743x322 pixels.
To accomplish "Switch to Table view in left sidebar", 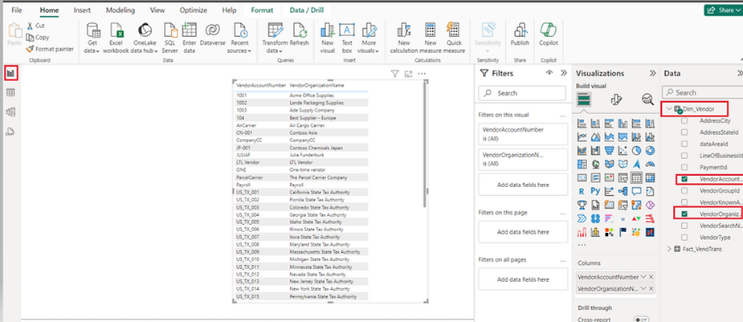I will pyautogui.click(x=11, y=93).
